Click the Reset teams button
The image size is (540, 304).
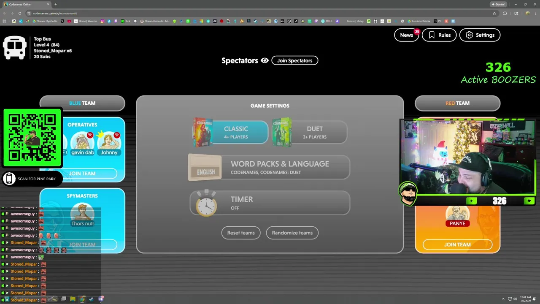tap(241, 233)
